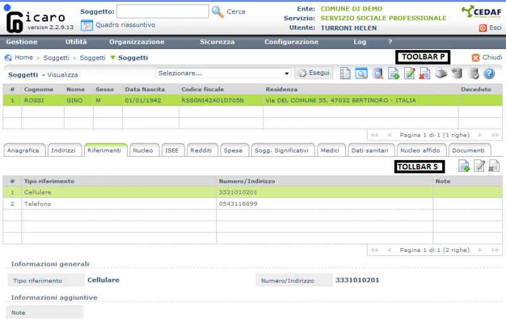Switch to the Anagrafica tab
Viewport: 506px width, 319px height.
[x=24, y=150]
